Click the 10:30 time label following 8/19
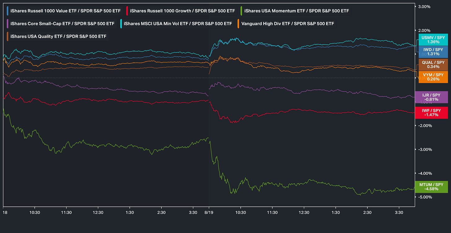 tap(241, 213)
